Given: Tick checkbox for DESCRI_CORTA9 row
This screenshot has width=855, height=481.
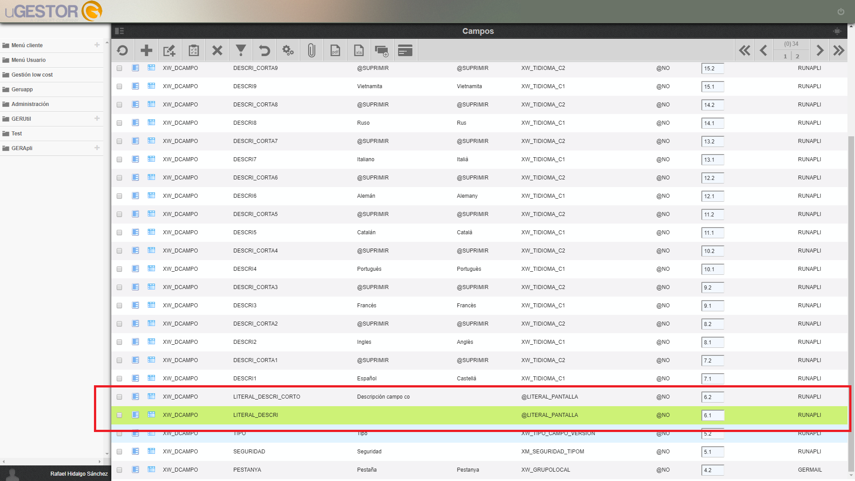Looking at the screenshot, I should click(x=119, y=68).
